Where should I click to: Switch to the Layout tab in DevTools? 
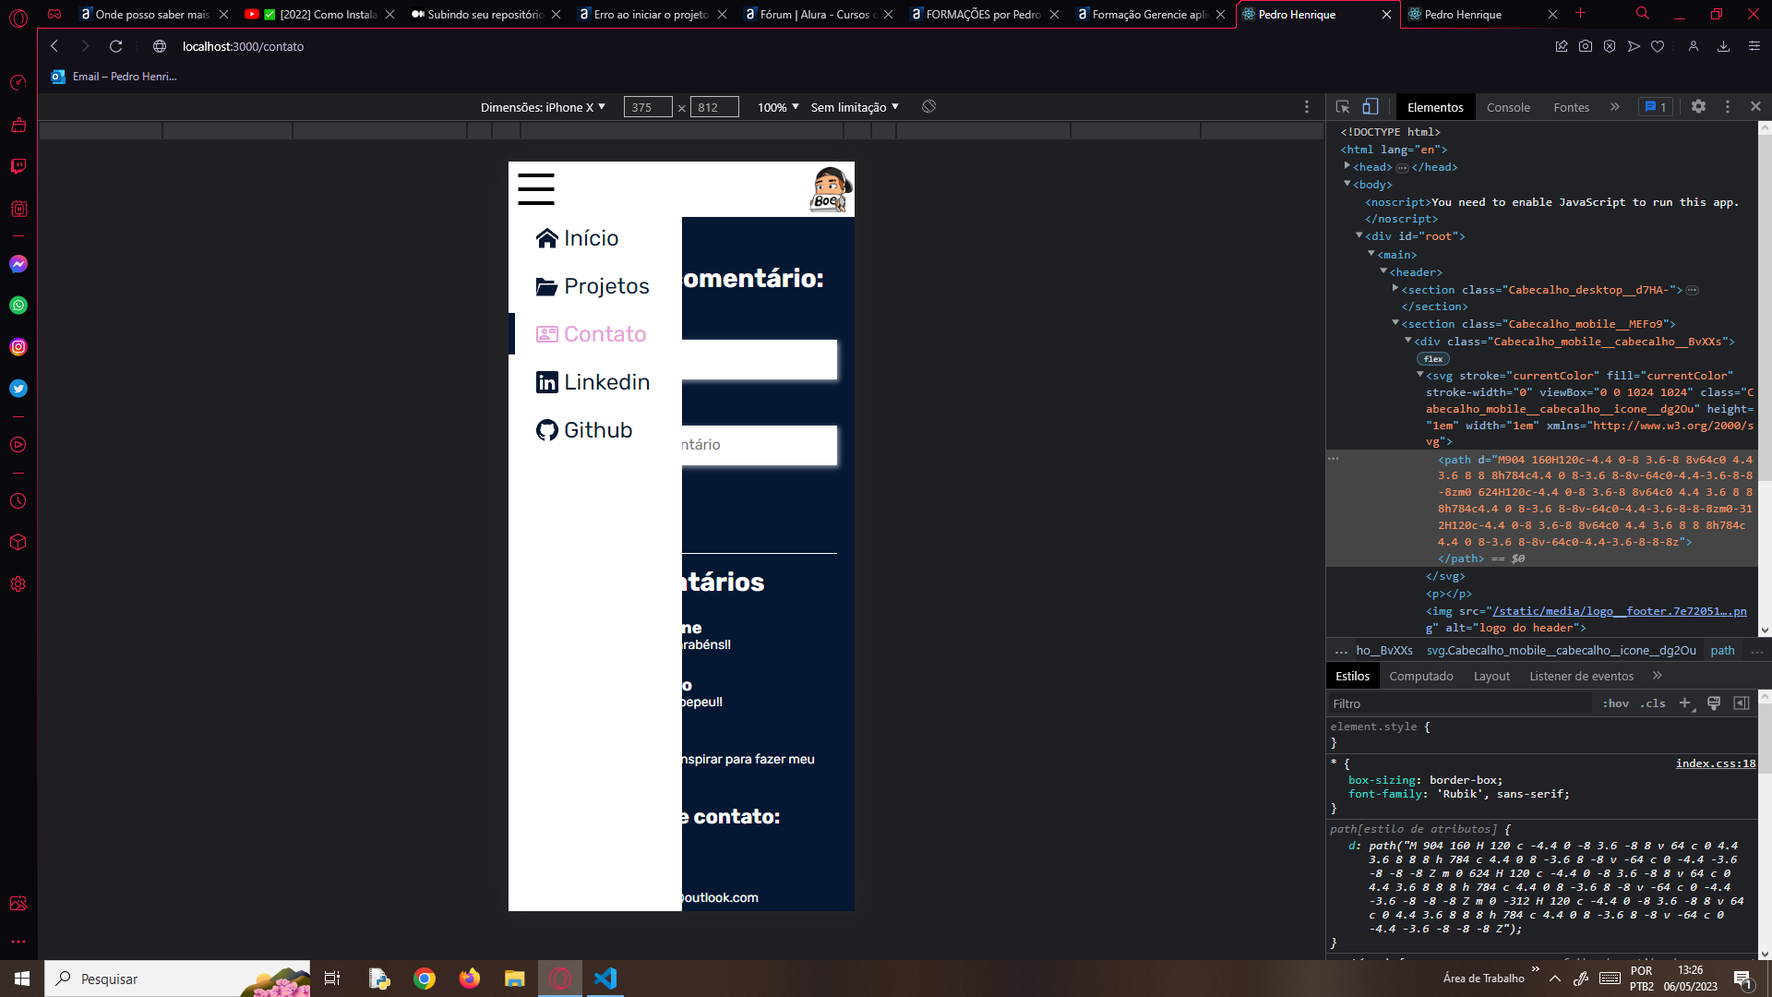(x=1490, y=676)
